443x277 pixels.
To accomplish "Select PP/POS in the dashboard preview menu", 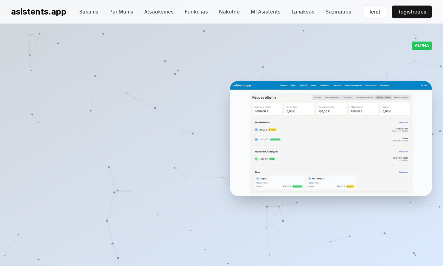I will click(x=304, y=85).
